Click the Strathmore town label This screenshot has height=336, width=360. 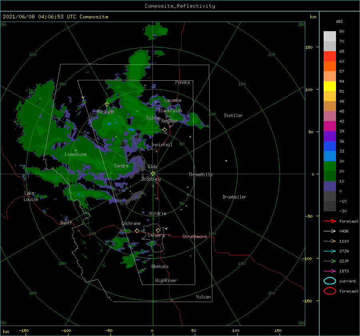[195, 237]
